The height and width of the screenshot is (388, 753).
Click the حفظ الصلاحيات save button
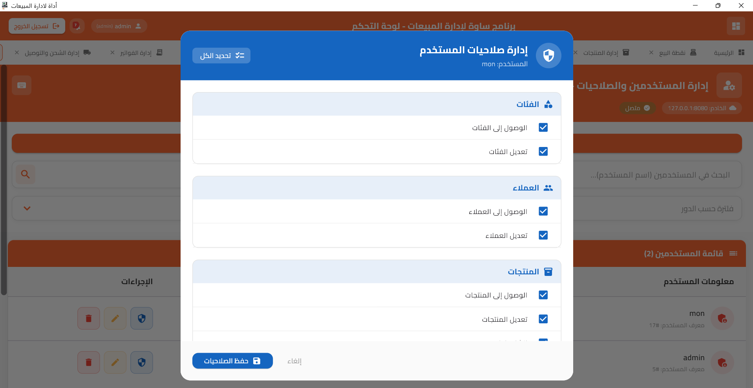pos(232,361)
